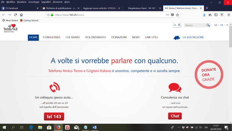
Task: Open the Visualizza menu
Action: click(x=22, y=2)
